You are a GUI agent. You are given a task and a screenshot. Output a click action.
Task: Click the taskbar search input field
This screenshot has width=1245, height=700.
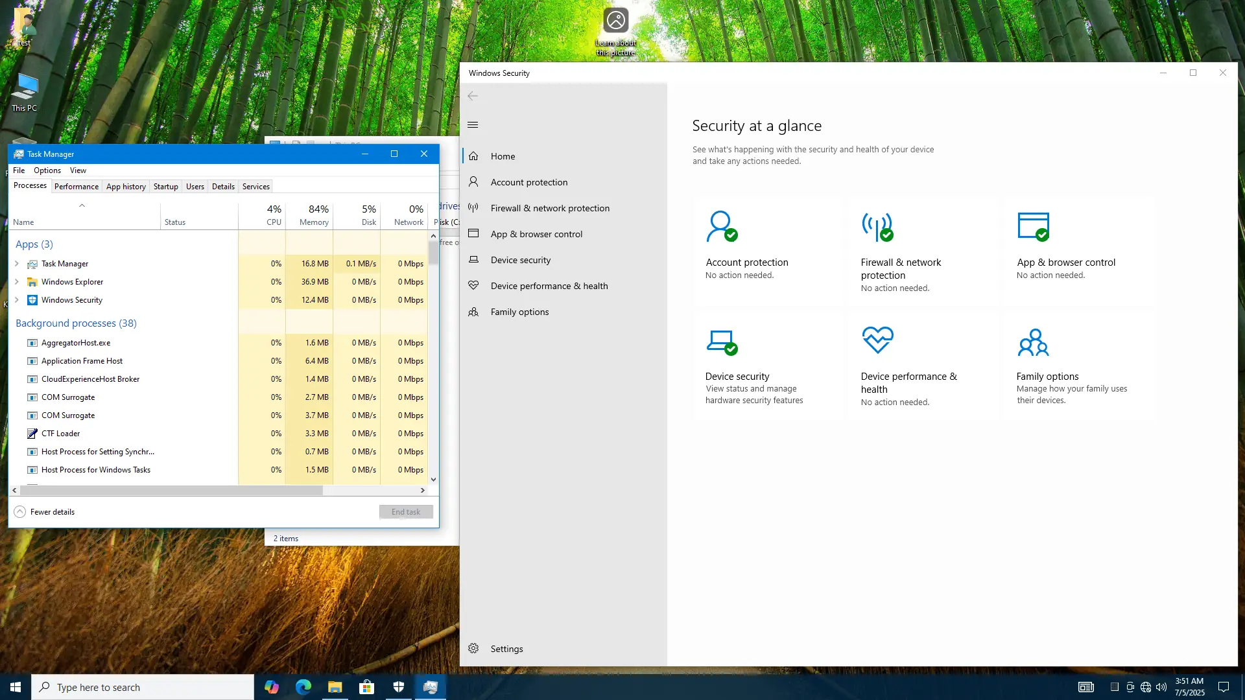143,687
